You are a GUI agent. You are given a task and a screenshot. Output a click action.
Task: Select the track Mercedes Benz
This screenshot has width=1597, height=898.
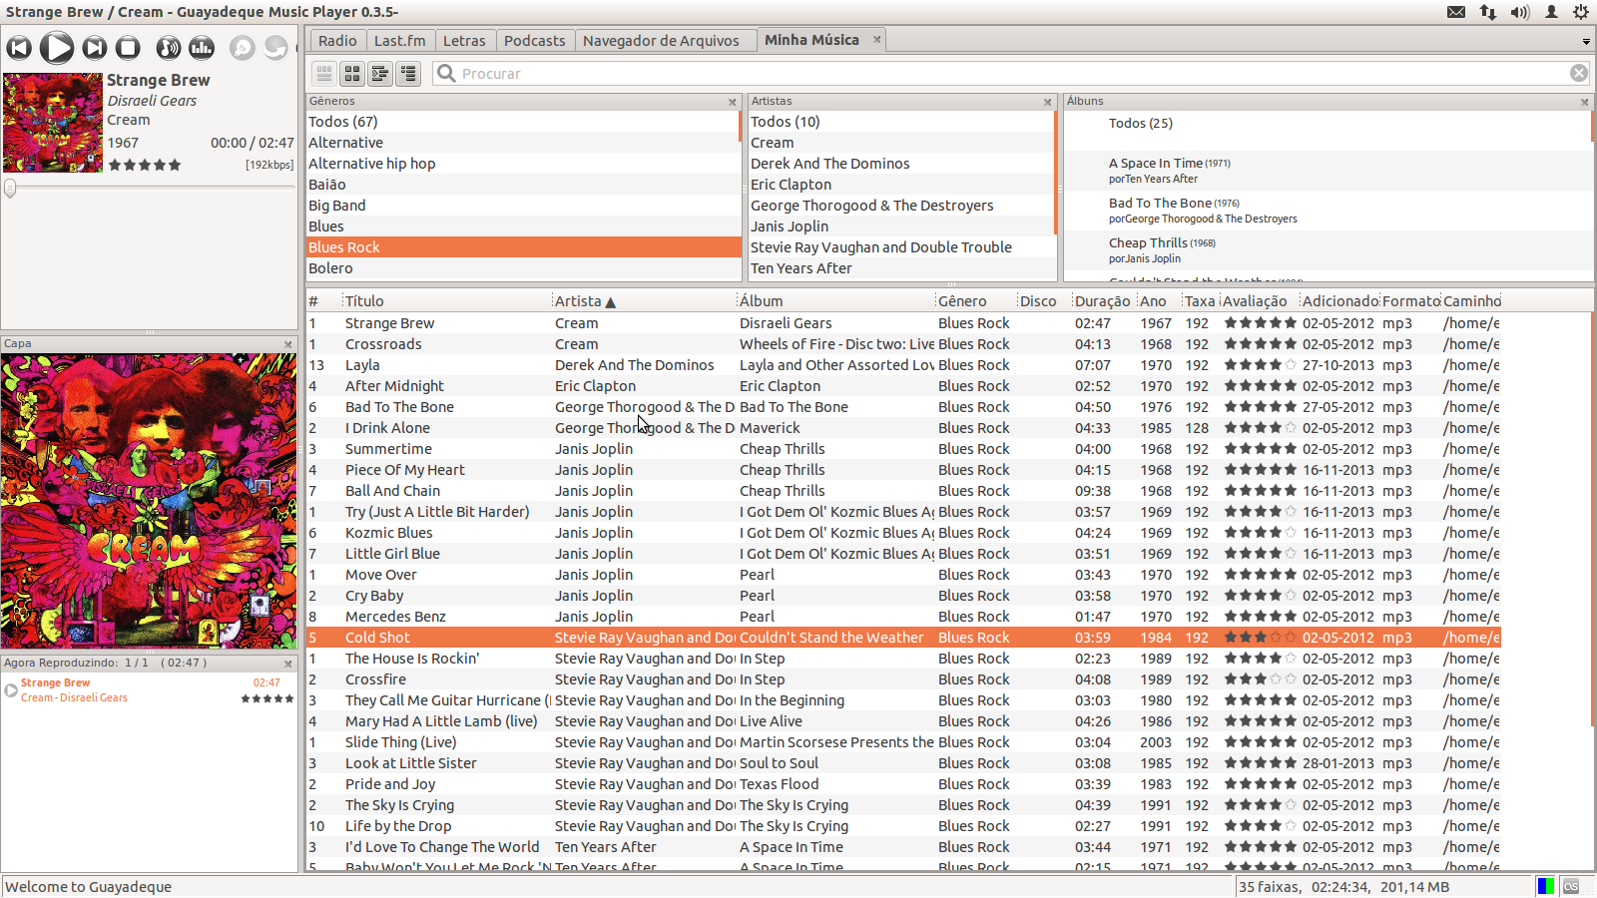click(903, 617)
